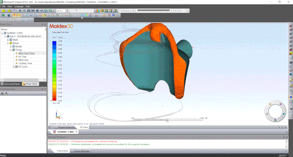Select Cooling Time result

coord(25,63)
